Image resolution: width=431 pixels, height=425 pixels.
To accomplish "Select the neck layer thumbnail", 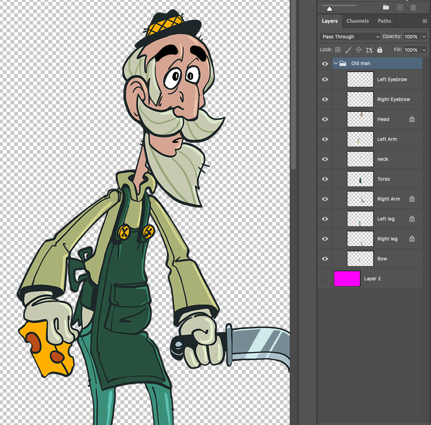I will pos(360,159).
